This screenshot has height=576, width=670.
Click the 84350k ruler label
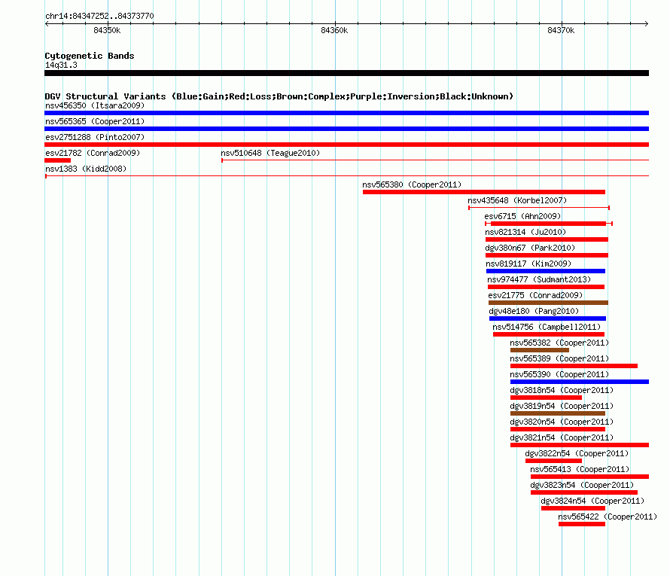[107, 30]
